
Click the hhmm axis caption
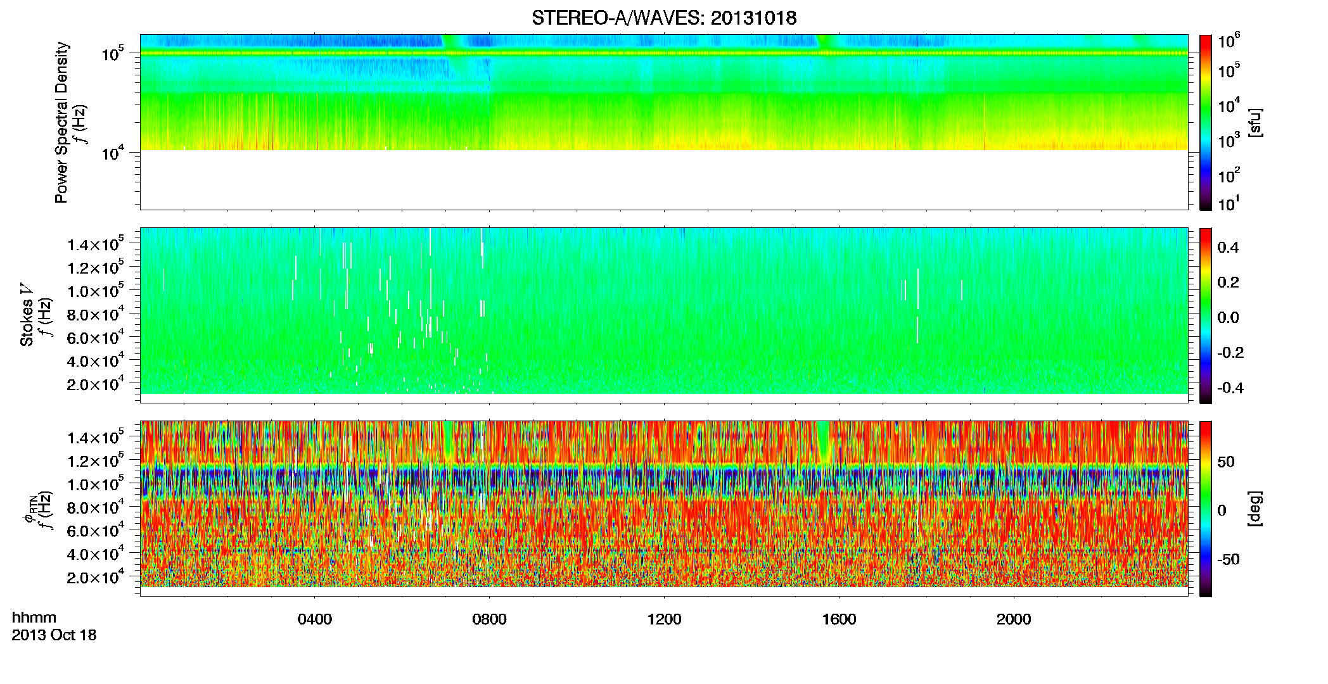(34, 617)
